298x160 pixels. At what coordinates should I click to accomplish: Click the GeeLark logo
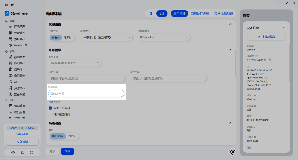[16, 14]
